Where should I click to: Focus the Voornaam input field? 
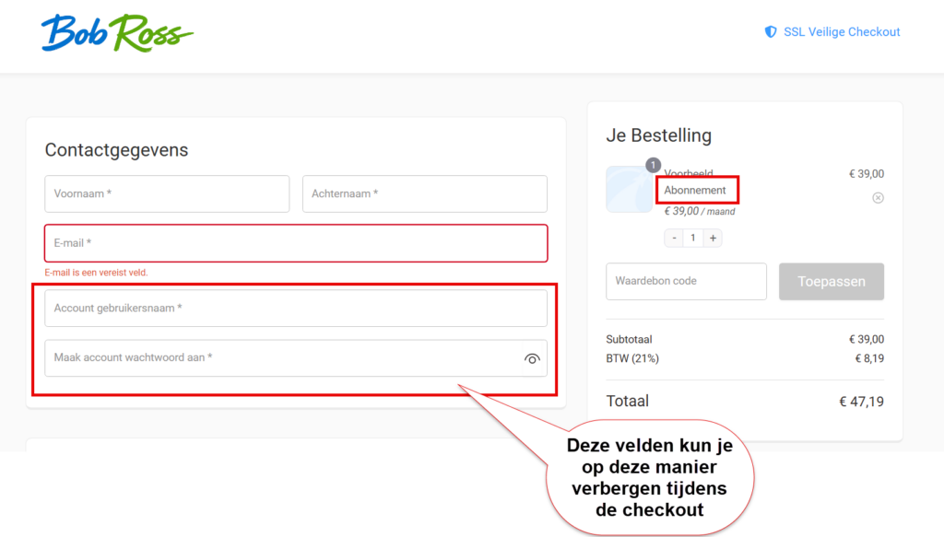coord(167,194)
